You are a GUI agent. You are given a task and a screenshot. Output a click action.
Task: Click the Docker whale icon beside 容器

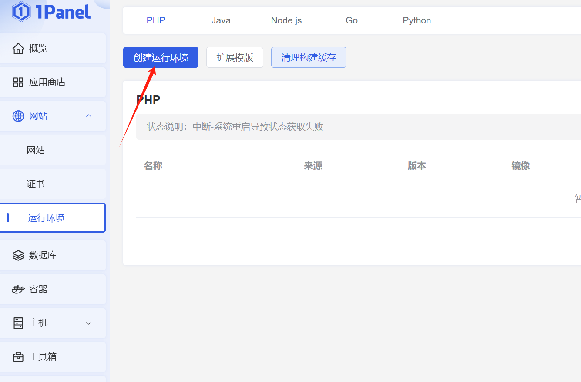[x=18, y=289]
